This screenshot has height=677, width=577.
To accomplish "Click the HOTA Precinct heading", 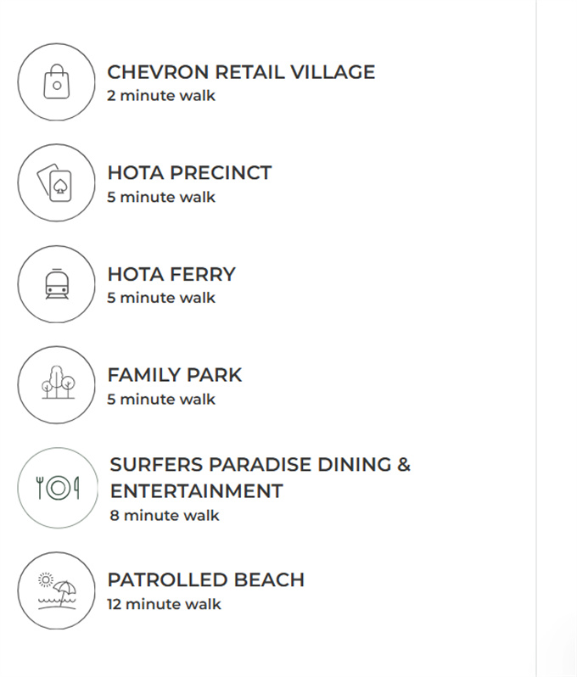I will 189,173.
